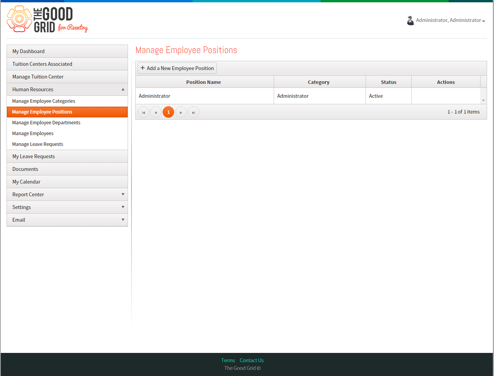This screenshot has height=376, width=494.
Task: Open the Contact Us link
Action: coord(252,361)
